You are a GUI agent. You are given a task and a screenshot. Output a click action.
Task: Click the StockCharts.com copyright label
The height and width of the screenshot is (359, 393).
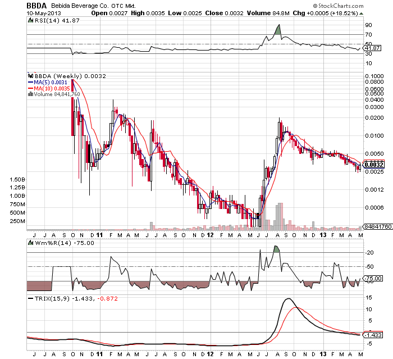pos(338,6)
